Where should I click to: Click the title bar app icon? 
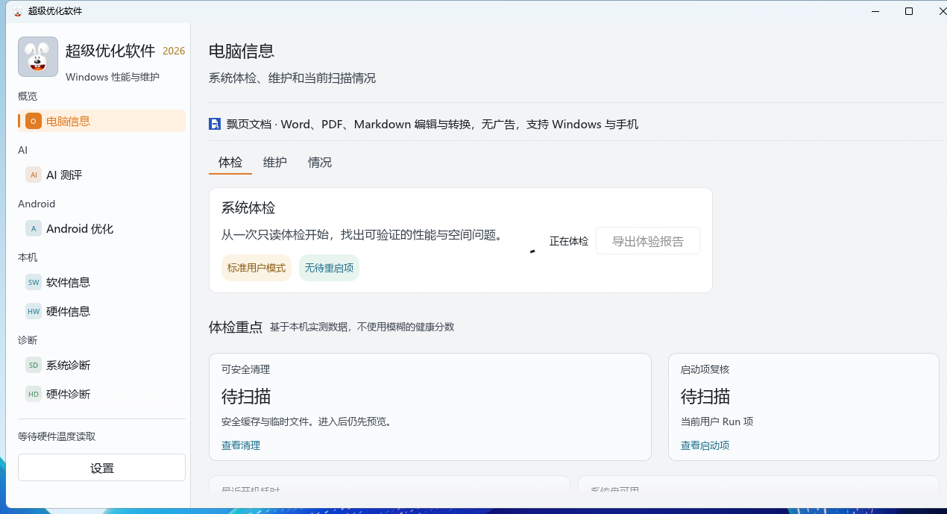pyautogui.click(x=18, y=11)
